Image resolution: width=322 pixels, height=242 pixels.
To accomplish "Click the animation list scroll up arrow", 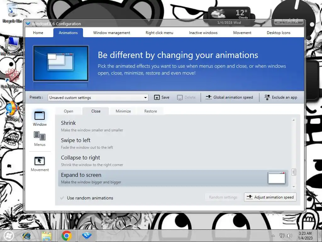I will coord(294,120).
